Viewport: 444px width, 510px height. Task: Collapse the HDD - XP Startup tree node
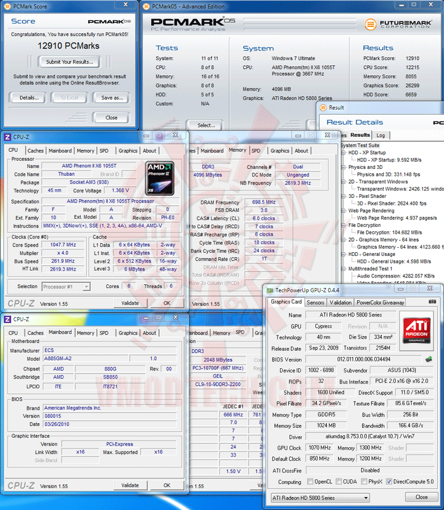pyautogui.click(x=343, y=152)
